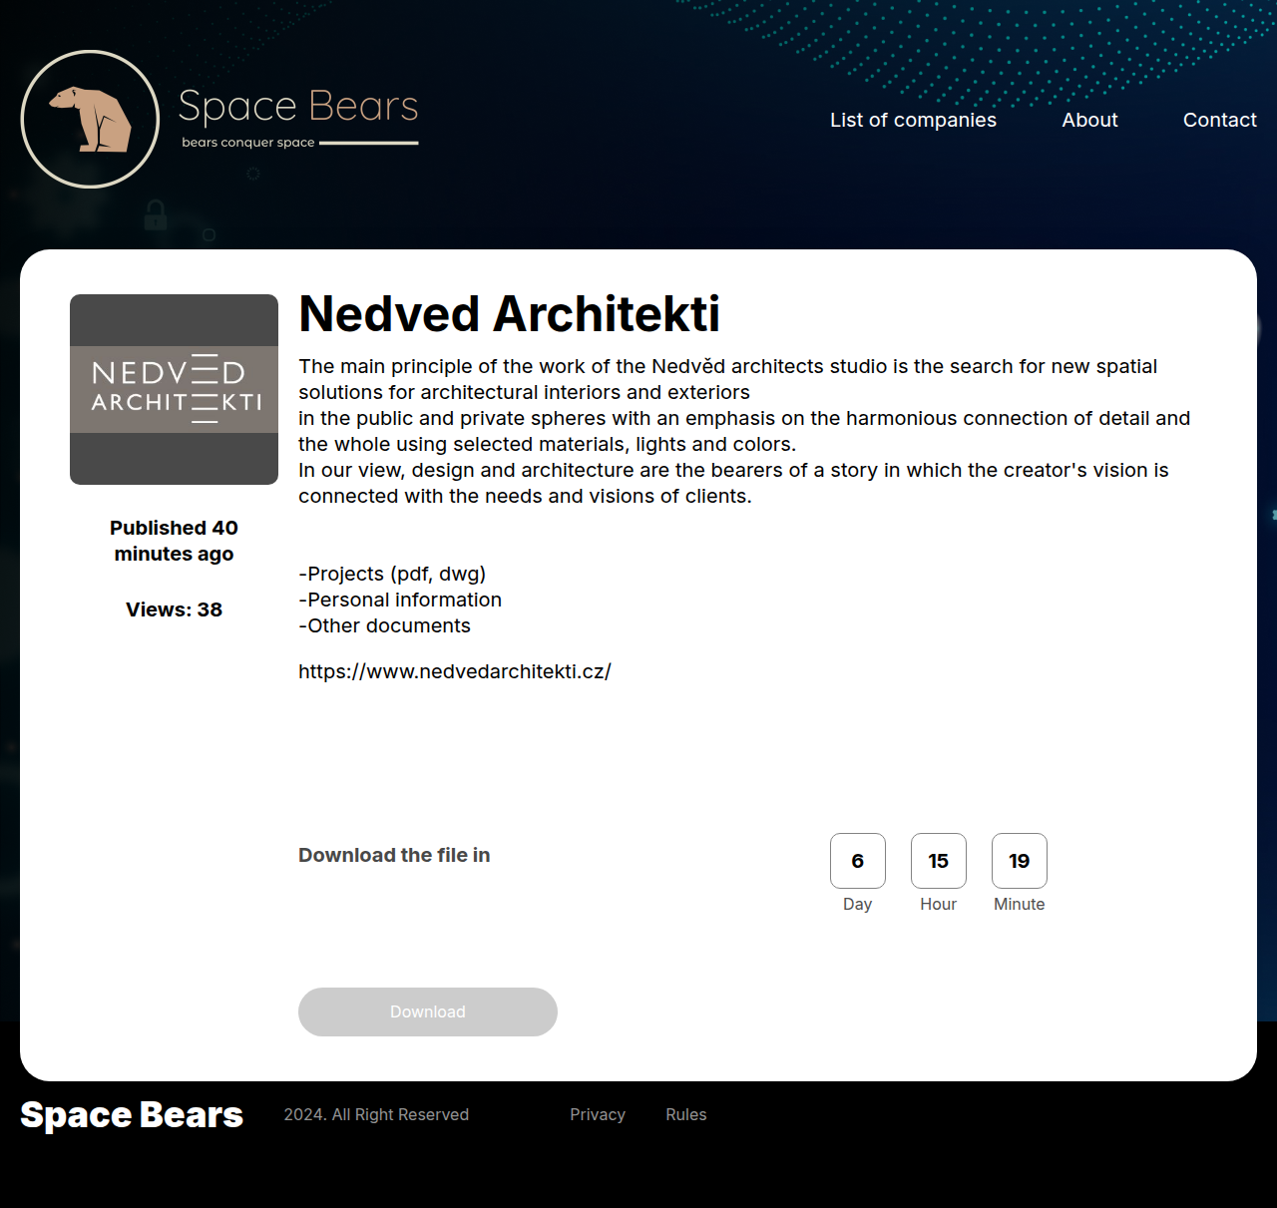Open the Rules link in footer
Viewport: 1277px width, 1208px height.
point(686,1114)
